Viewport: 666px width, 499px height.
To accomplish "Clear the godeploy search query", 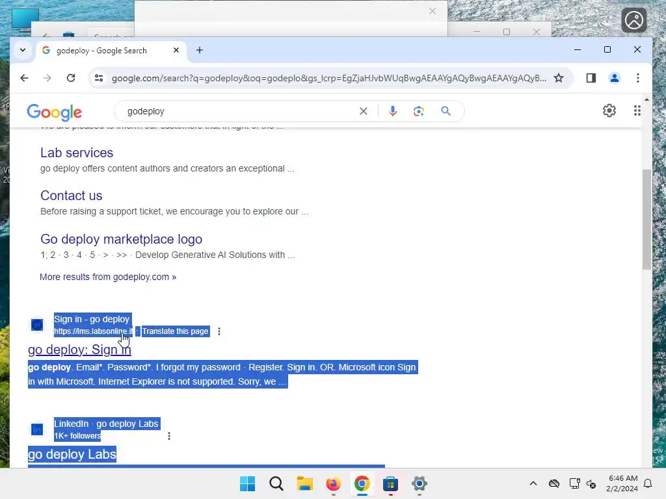I will 363,111.
